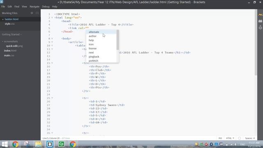Click the indentation size value 4
The image size is (263, 148).
pos(254,138)
